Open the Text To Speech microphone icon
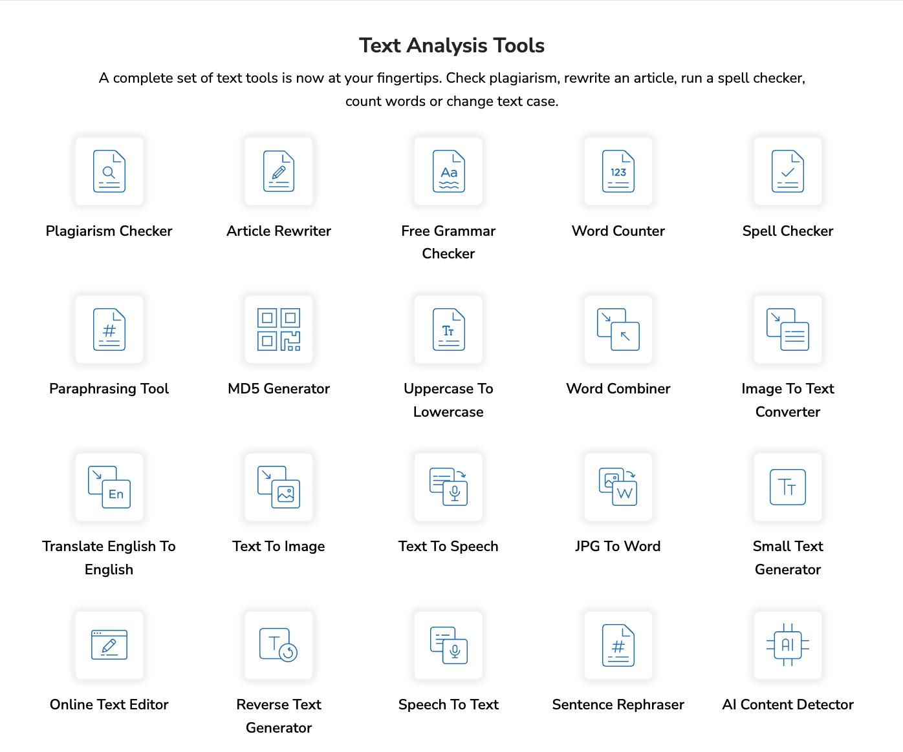The width and height of the screenshot is (903, 752). [448, 487]
